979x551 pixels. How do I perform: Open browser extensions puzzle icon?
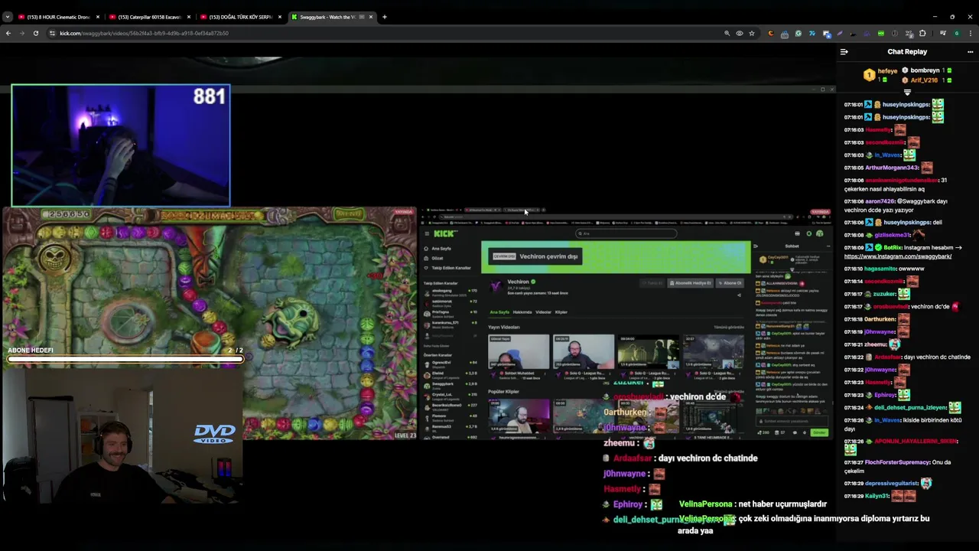pos(922,34)
